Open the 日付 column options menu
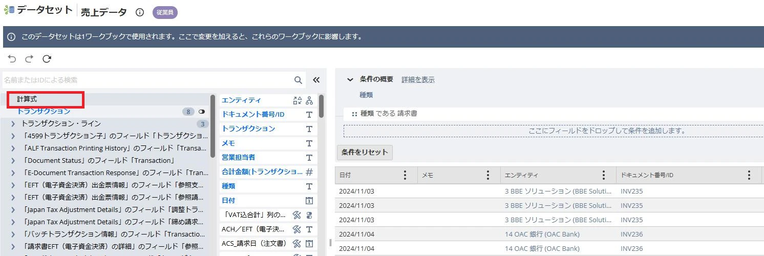Image resolution: width=764 pixels, height=256 pixels. click(405, 176)
